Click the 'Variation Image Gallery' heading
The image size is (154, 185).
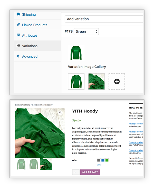click(87, 67)
